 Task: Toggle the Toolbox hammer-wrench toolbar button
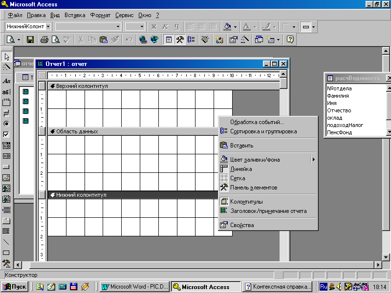(180, 40)
